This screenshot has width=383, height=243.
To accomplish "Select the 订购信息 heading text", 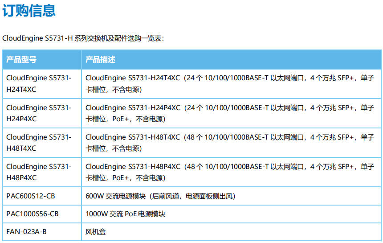I will [x=29, y=11].
